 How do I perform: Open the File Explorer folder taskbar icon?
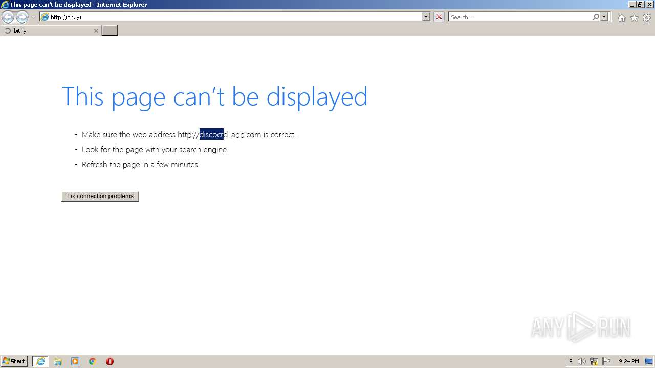pyautogui.click(x=58, y=361)
